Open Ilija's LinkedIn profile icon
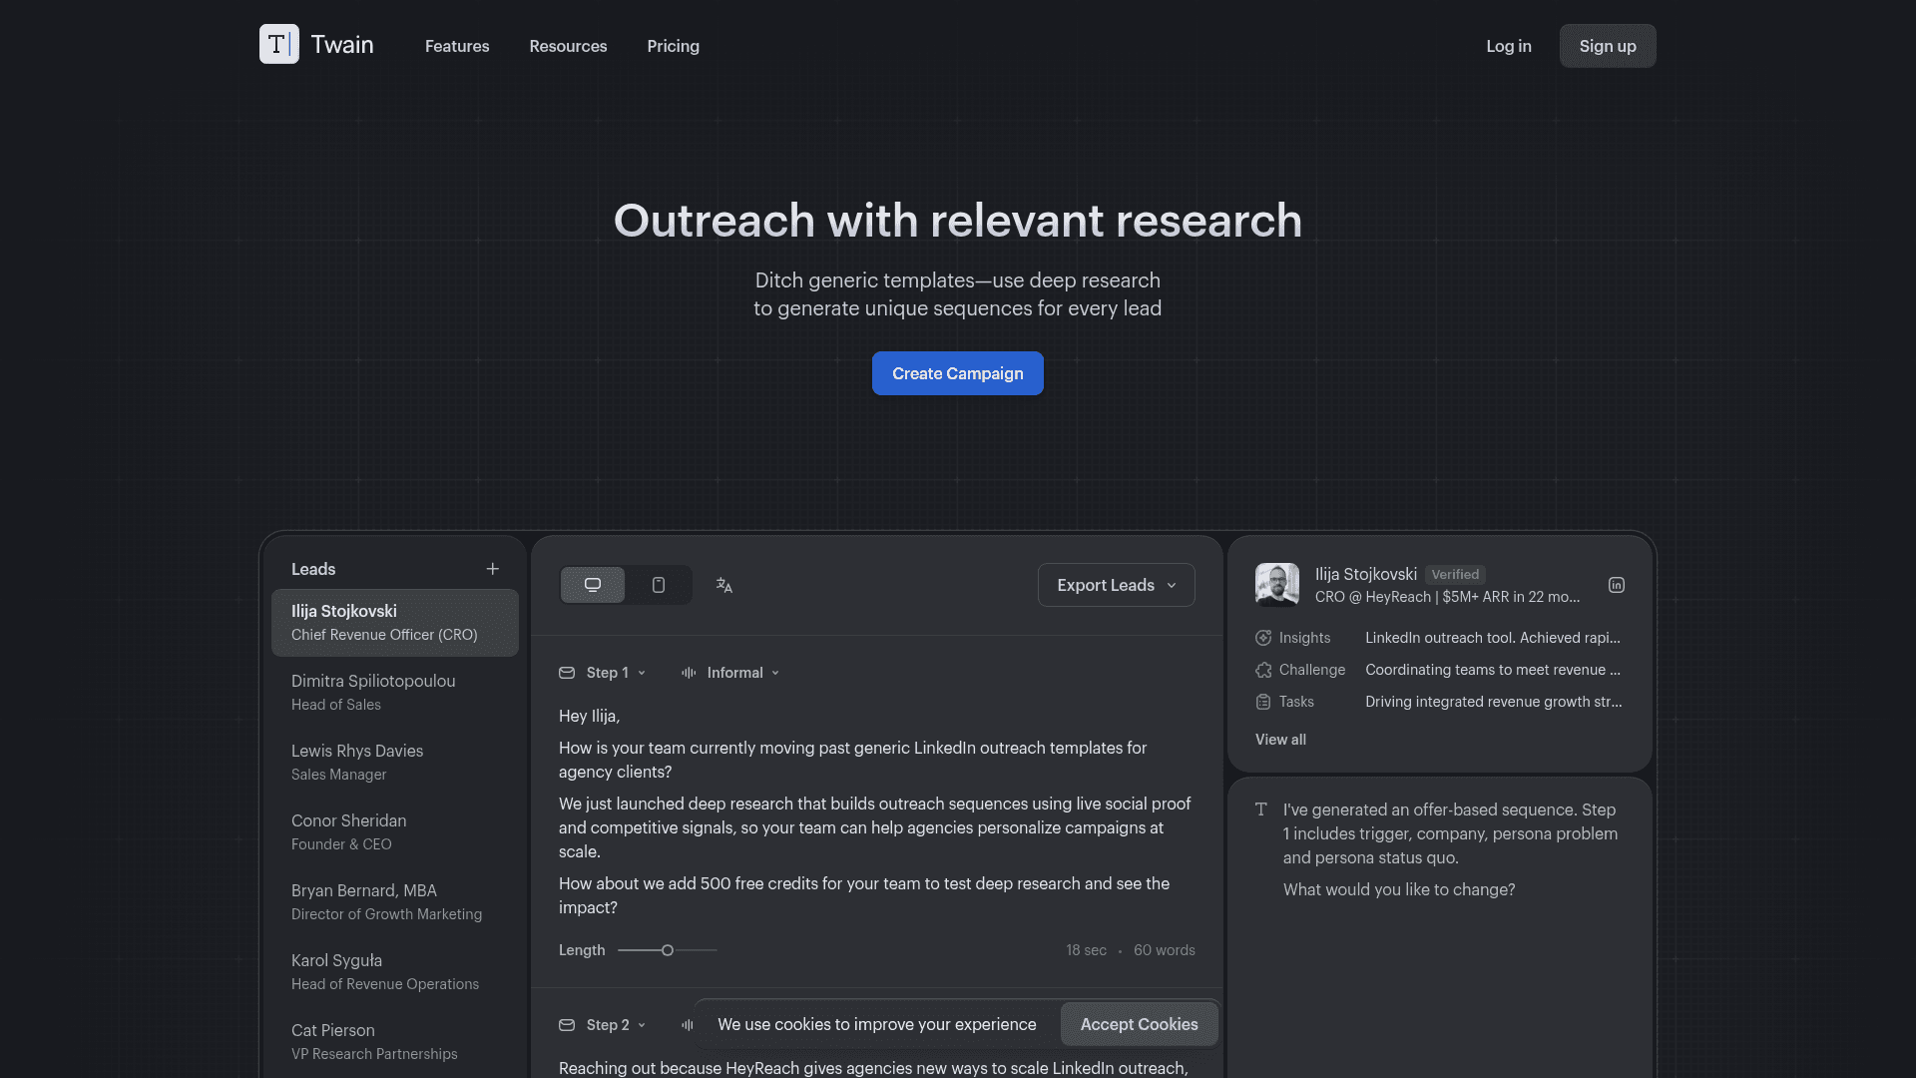The height and width of the screenshot is (1078, 1916). point(1617,585)
